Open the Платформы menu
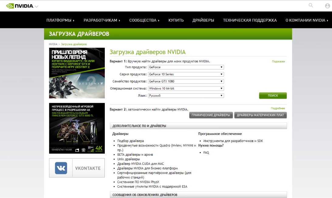 point(60,20)
